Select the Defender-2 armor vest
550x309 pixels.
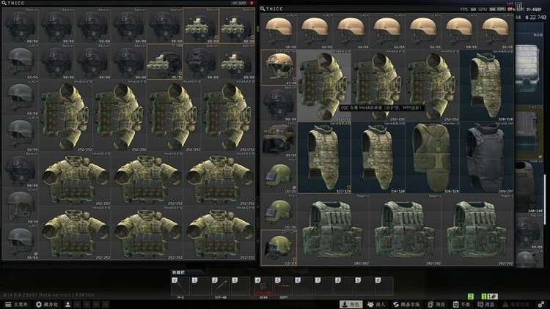[x=433, y=157]
